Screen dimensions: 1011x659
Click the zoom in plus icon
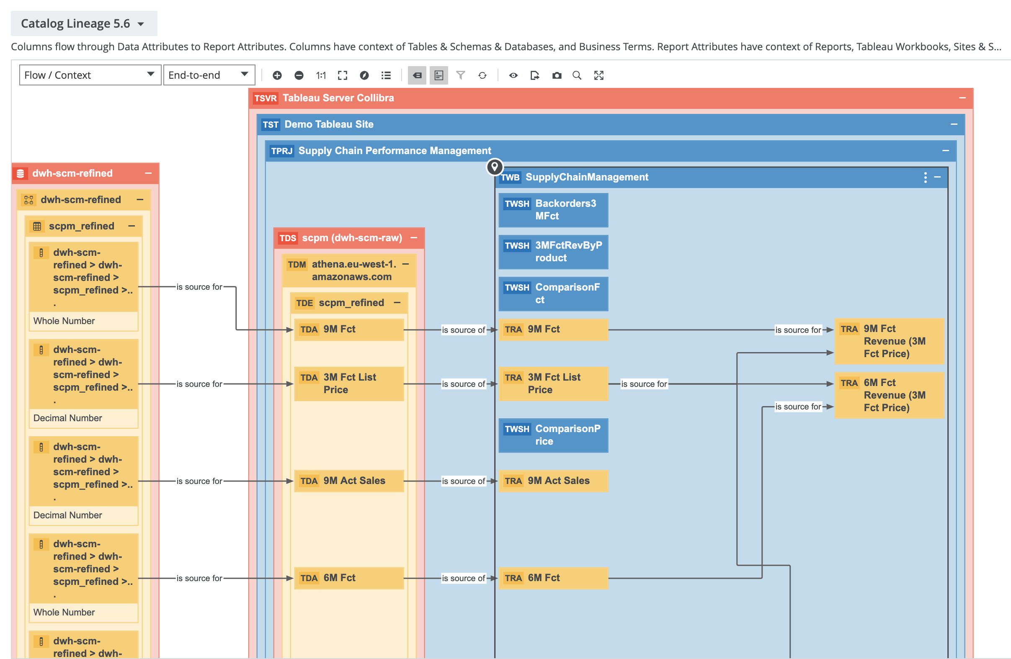point(277,75)
